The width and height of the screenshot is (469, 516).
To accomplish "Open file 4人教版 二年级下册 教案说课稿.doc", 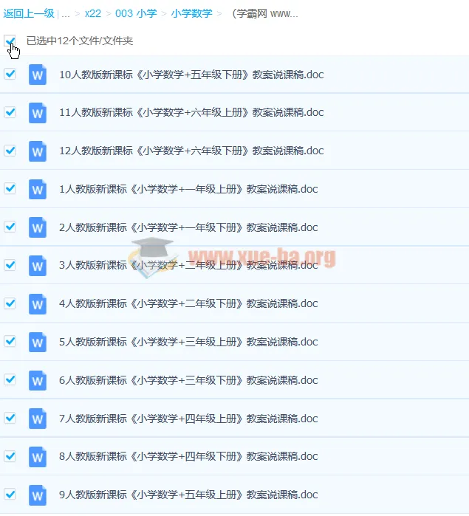I will pyautogui.click(x=188, y=303).
